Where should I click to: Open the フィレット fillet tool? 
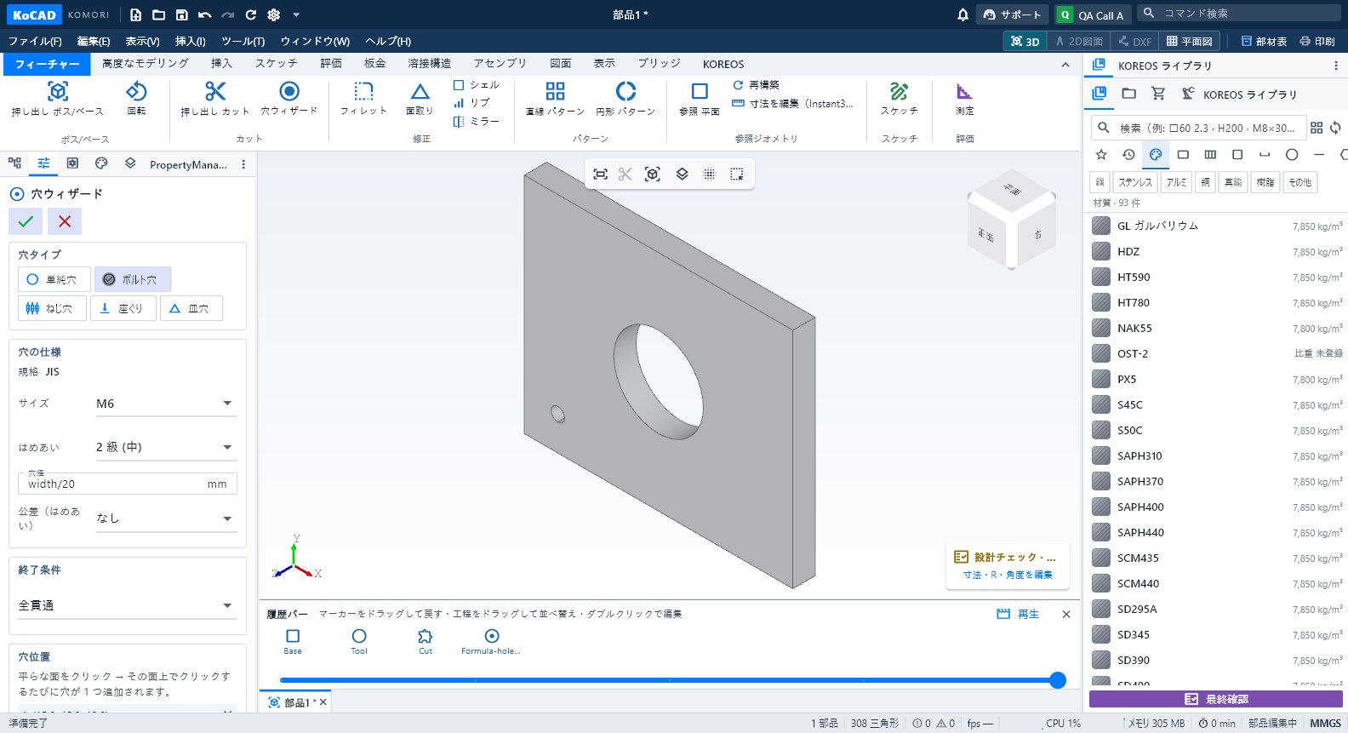point(363,99)
